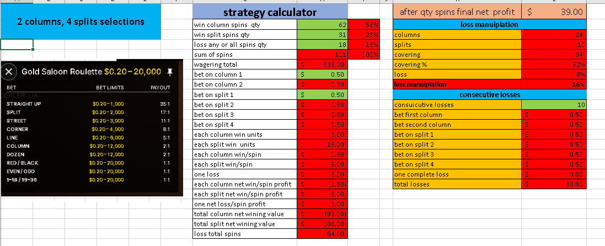Click the blue 2 columns, 4 splits selections banner
The width and height of the screenshot is (605, 246).
click(81, 22)
